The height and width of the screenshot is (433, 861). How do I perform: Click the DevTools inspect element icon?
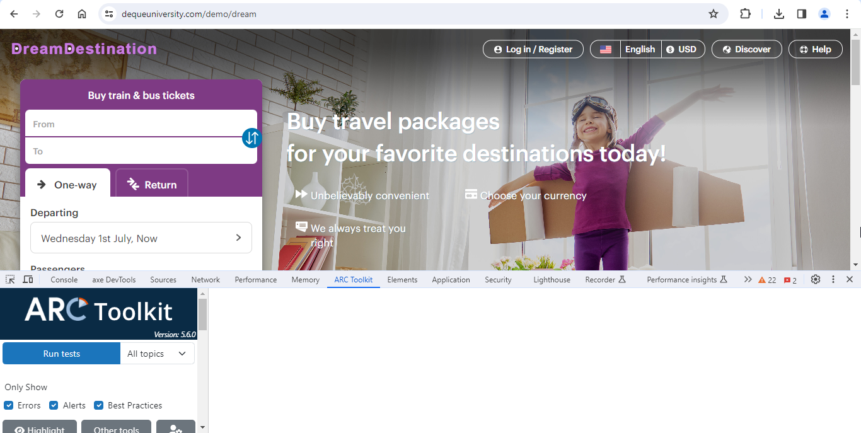(x=10, y=279)
